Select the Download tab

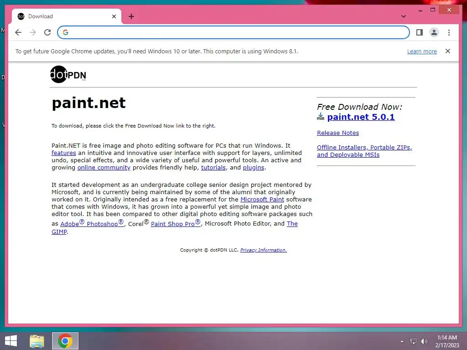coord(67,16)
